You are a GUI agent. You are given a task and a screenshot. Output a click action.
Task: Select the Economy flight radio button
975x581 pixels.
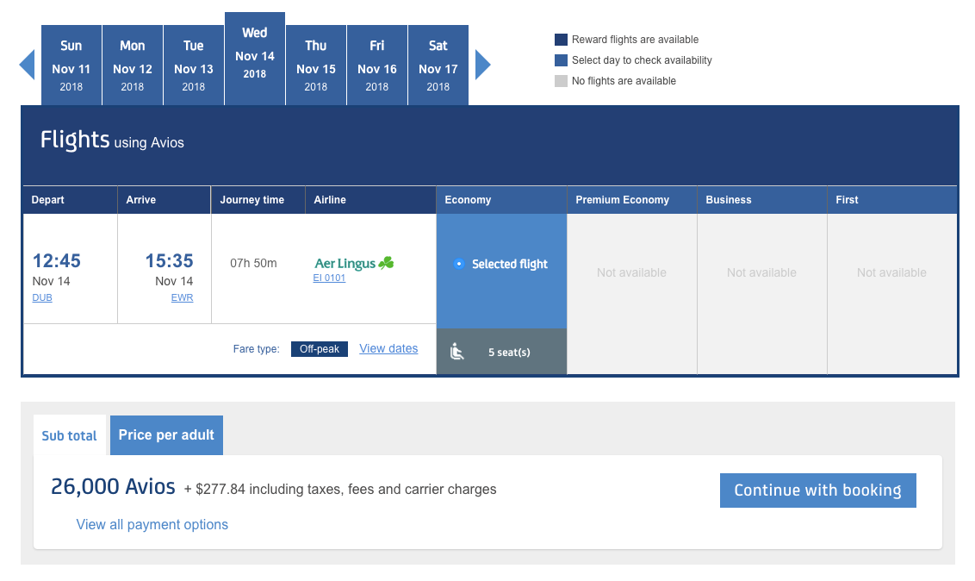point(458,264)
